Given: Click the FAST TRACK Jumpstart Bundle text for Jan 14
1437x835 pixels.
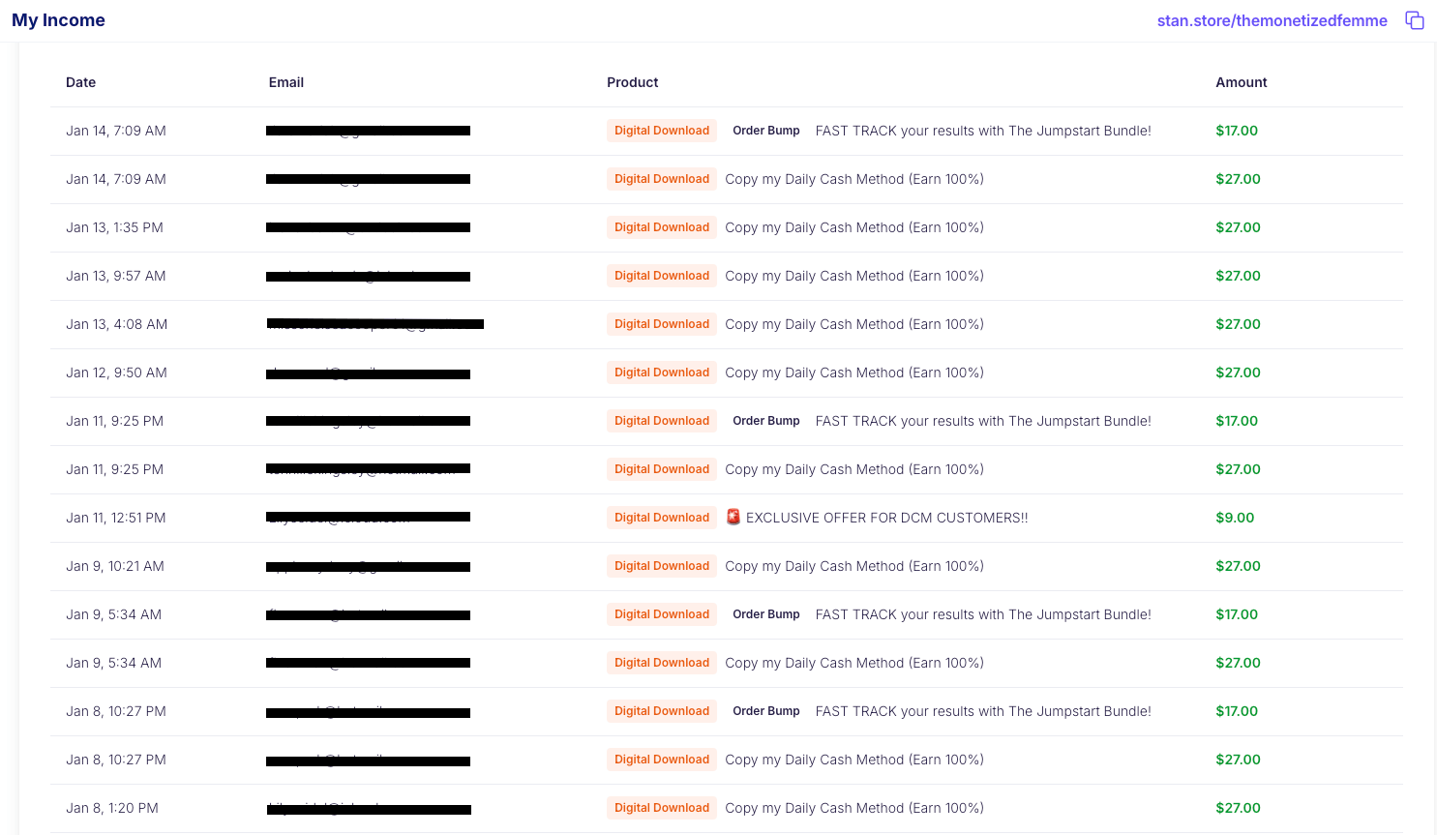Looking at the screenshot, I should point(983,131).
